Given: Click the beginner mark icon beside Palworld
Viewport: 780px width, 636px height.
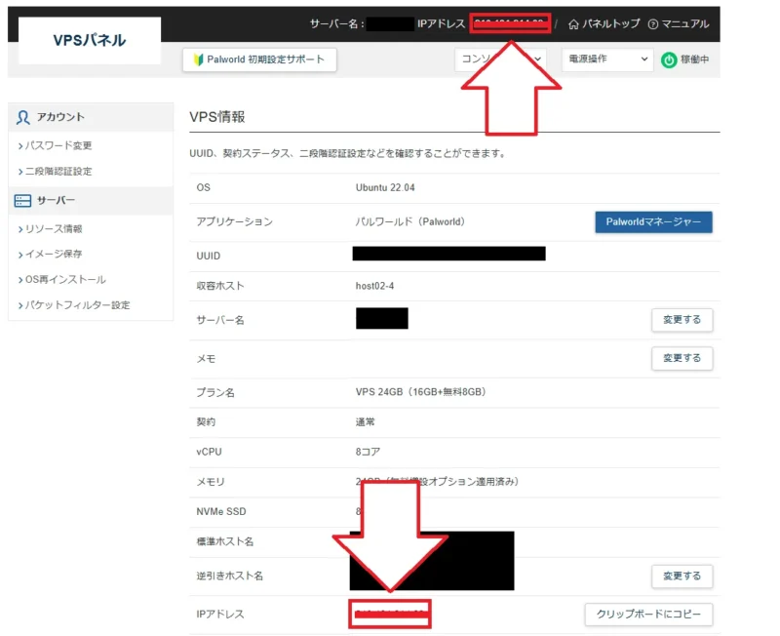Looking at the screenshot, I should [x=199, y=60].
